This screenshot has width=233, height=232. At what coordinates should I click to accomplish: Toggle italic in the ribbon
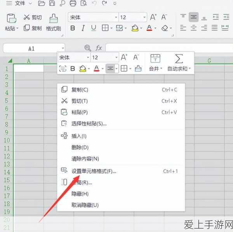coord(83,28)
